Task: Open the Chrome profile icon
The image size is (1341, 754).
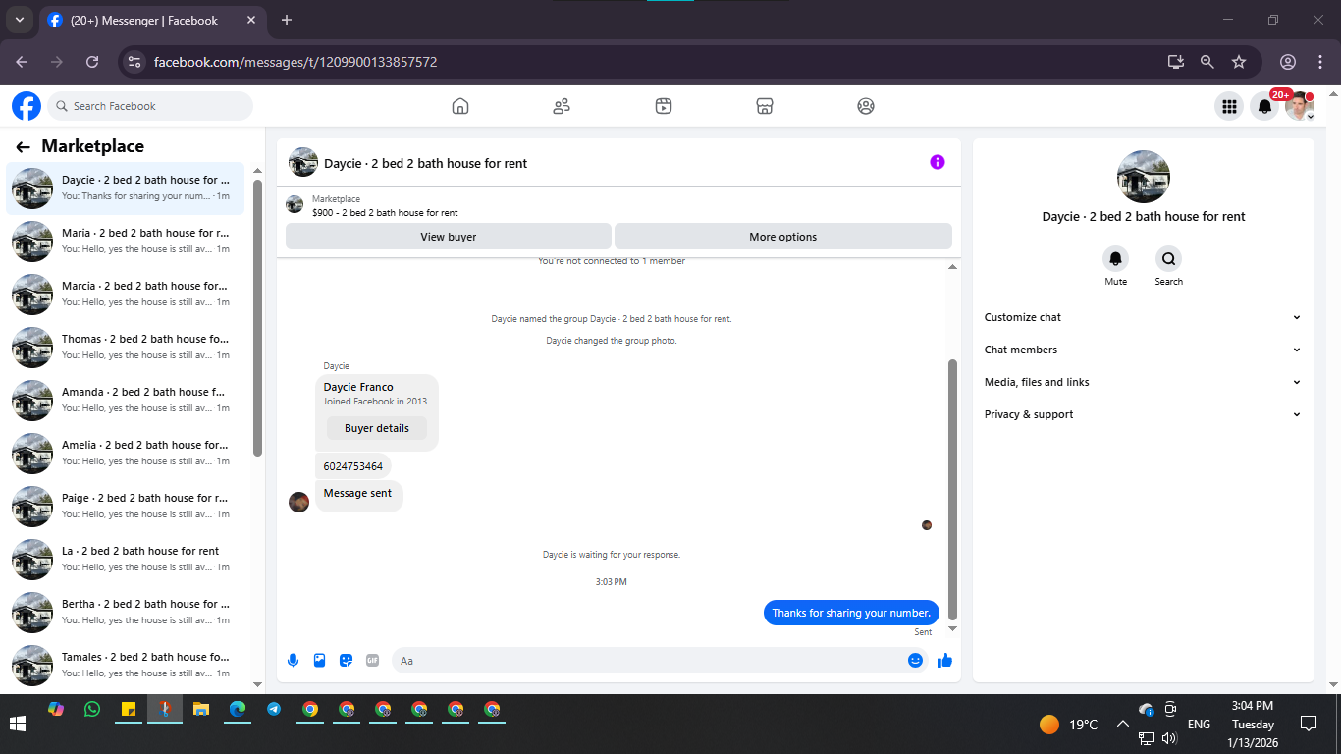Action: pos(1288,62)
